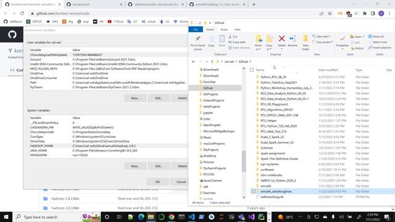This screenshot has height=222, width=395.
Task: Open the Easy access dropdown
Action: click(x=323, y=42)
